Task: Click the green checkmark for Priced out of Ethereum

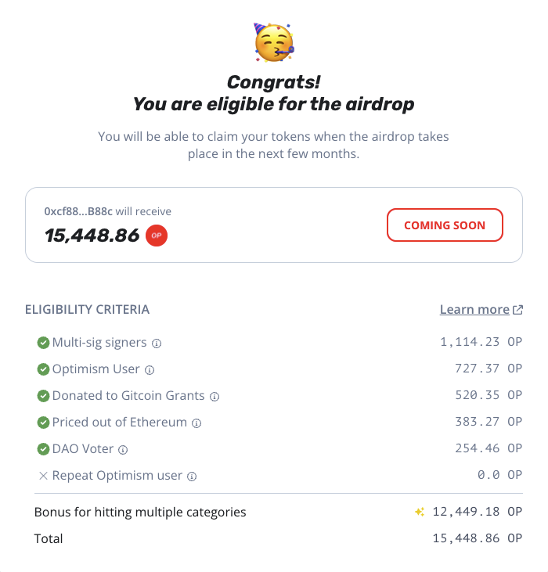Action: (43, 423)
